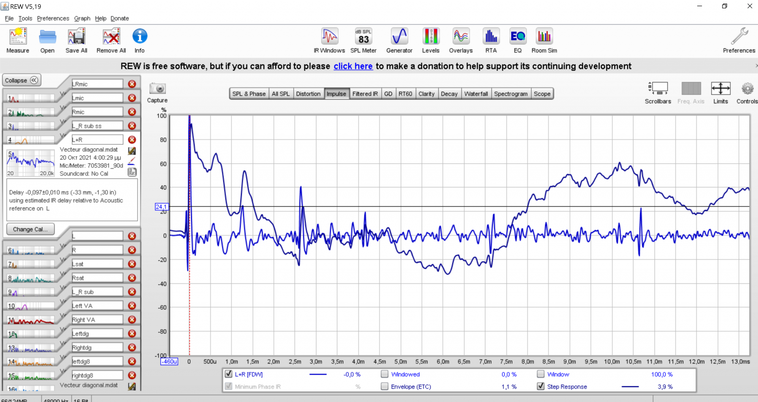The height and width of the screenshot is (402, 758).
Task: Capture the graph with the camera icon
Action: click(x=157, y=93)
